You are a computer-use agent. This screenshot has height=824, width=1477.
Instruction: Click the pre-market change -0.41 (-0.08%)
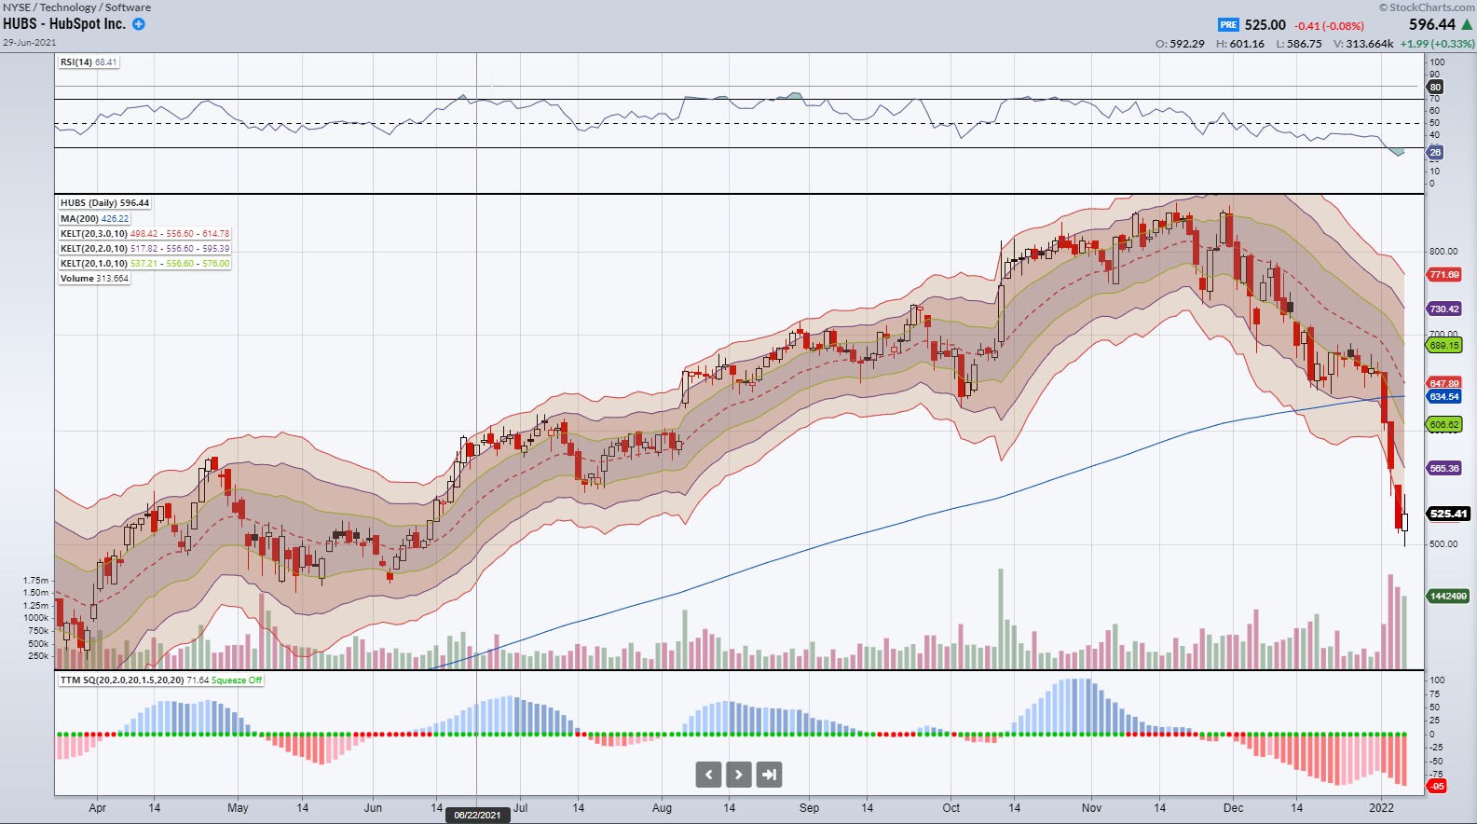(1329, 26)
